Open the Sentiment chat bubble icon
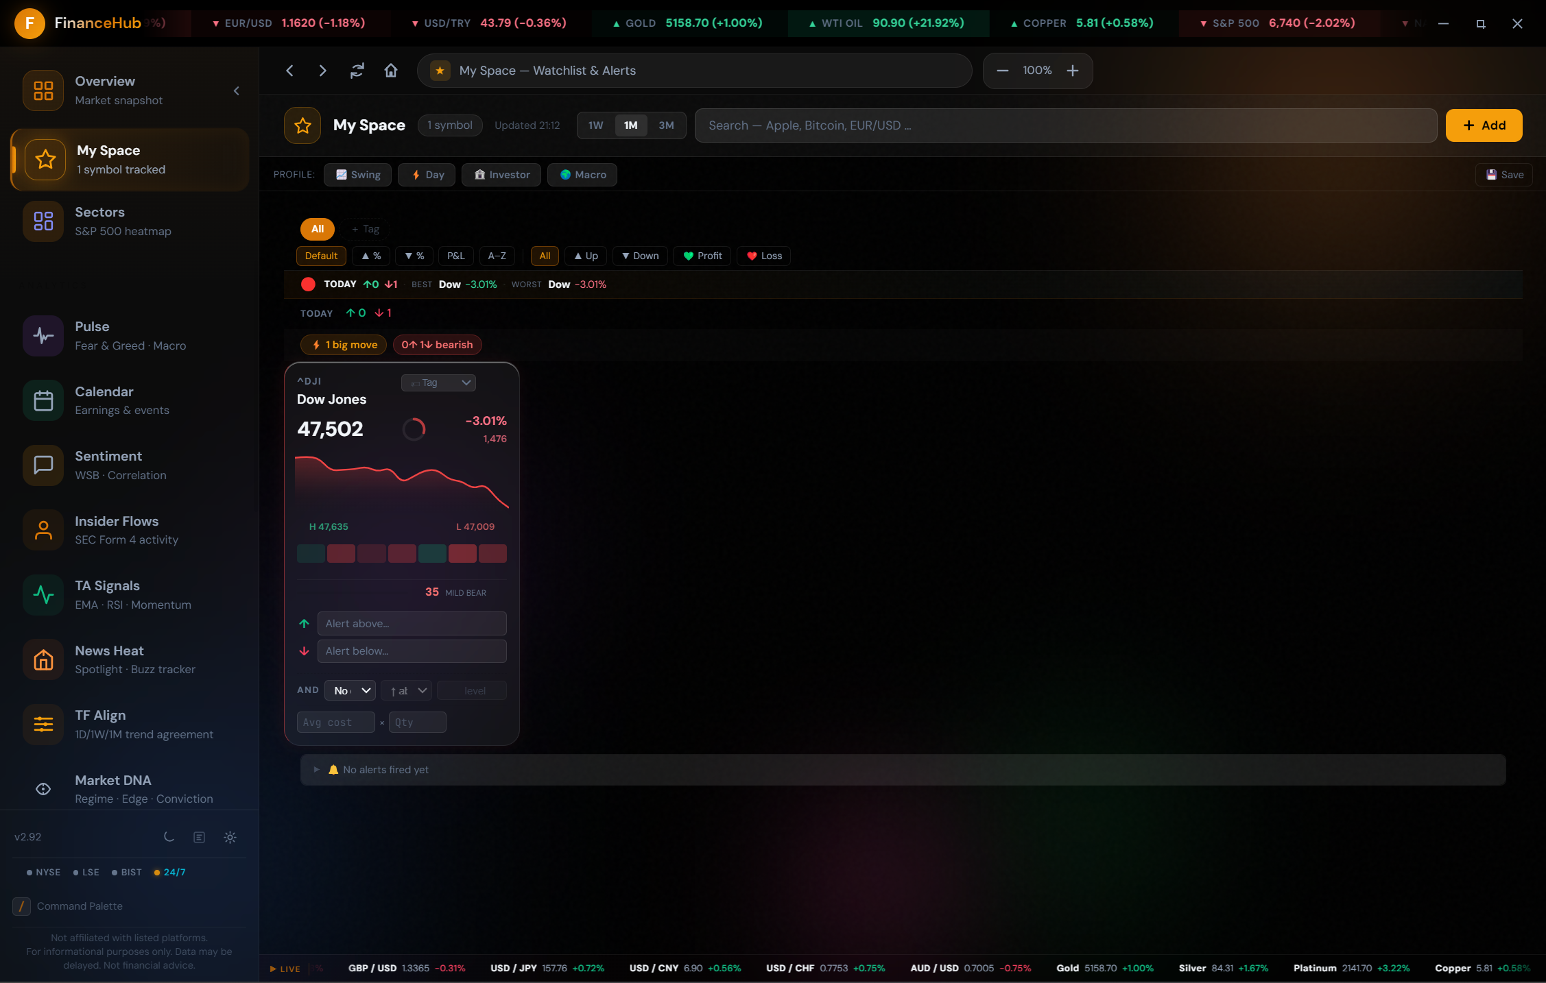This screenshot has width=1546, height=983. tap(43, 465)
